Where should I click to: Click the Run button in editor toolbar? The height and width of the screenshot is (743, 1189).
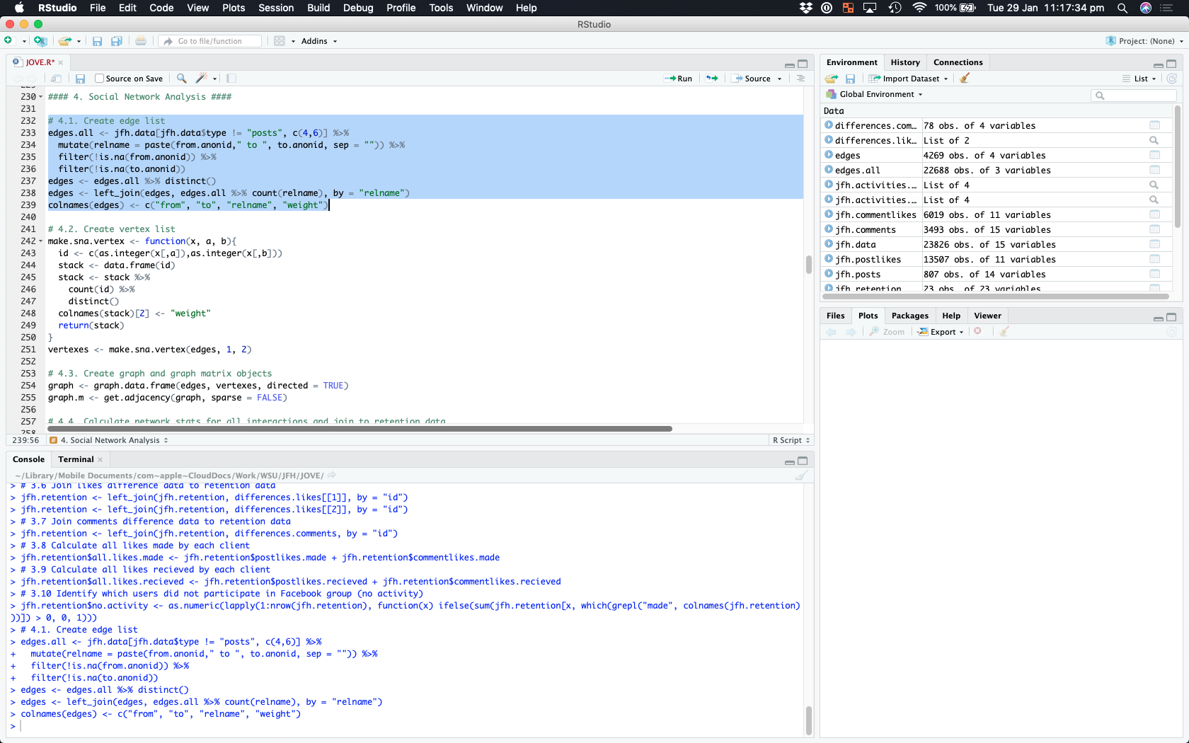[678, 79]
